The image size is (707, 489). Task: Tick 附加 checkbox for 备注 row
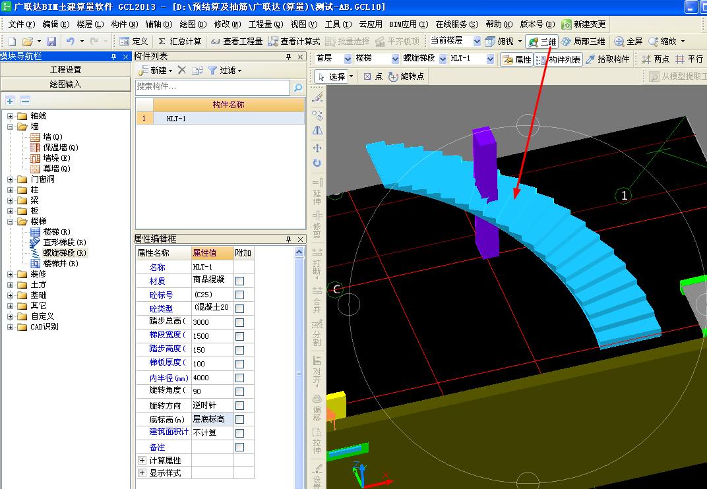click(240, 447)
